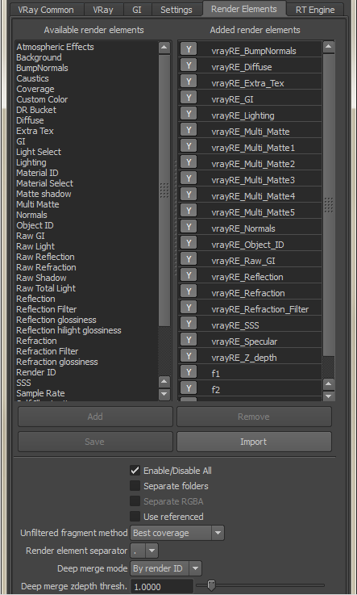
Task: Uncheck the Enable/Disable All checkbox
Action: 135,471
